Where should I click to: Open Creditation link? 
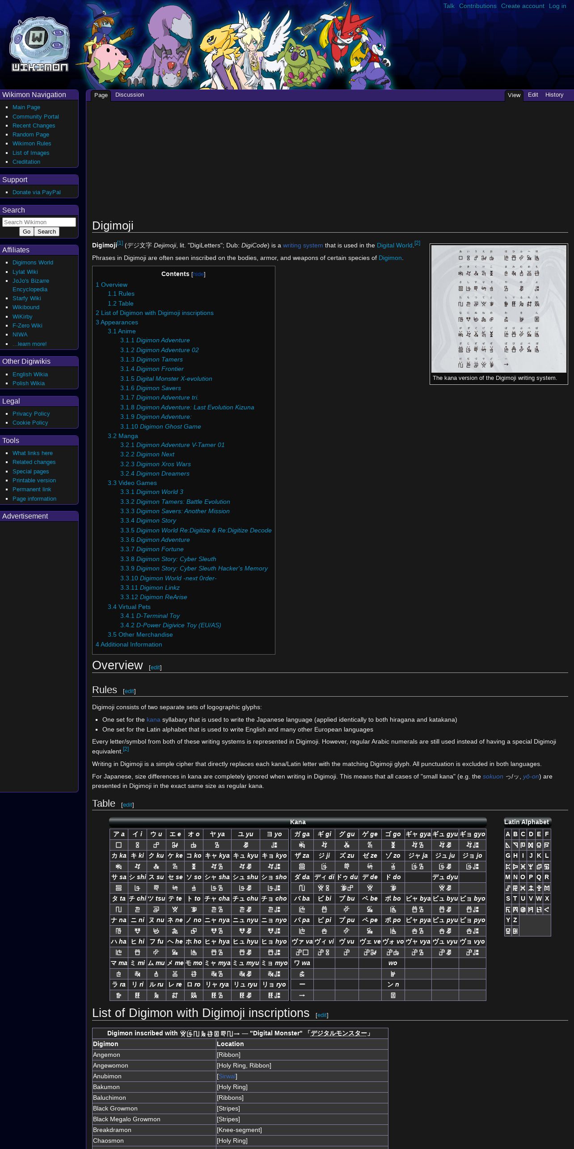[26, 162]
